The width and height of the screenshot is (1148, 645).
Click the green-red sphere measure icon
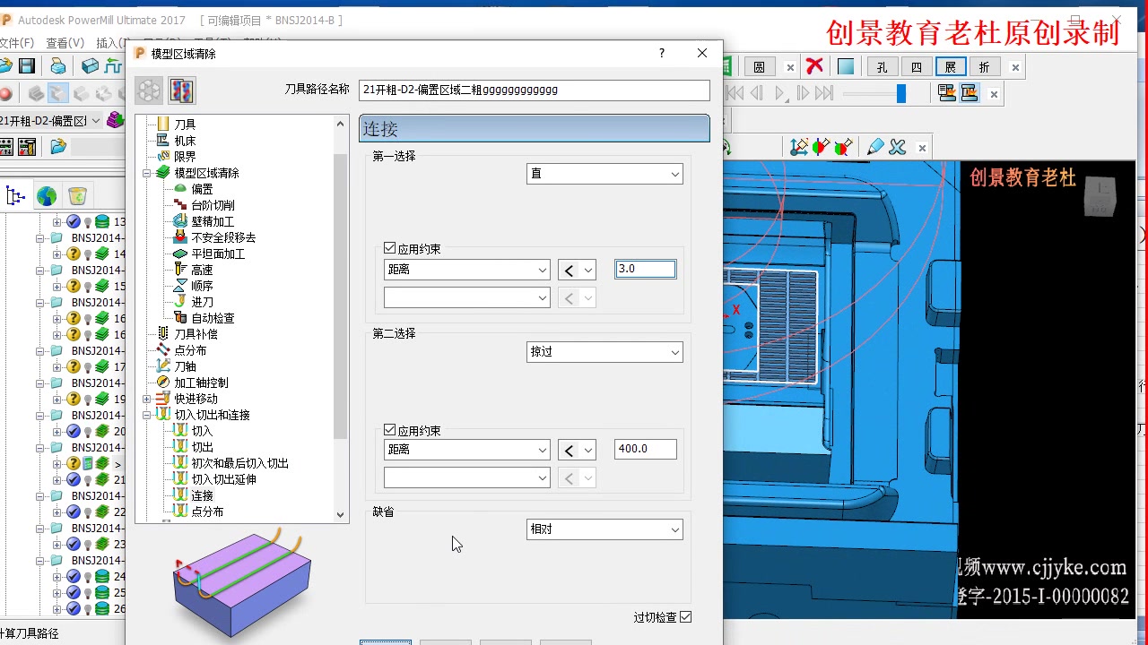821,147
